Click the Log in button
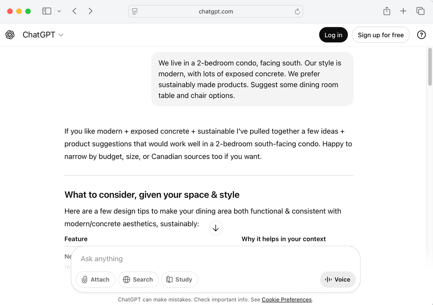433x305 pixels. [x=333, y=35]
